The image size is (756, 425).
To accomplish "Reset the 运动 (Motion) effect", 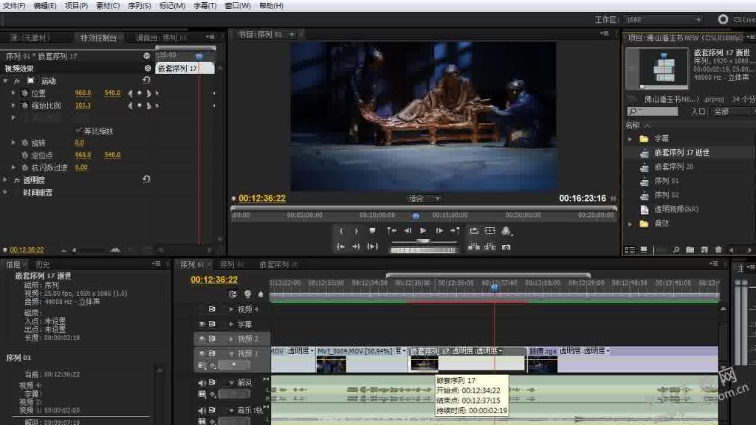I will tap(146, 80).
